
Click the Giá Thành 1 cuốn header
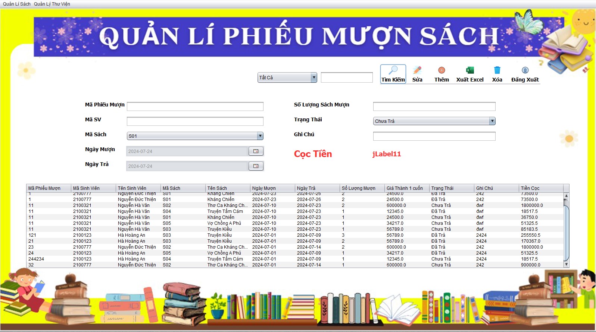tap(407, 188)
